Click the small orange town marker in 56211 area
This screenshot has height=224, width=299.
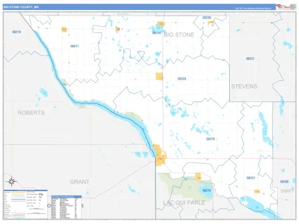click(64, 29)
